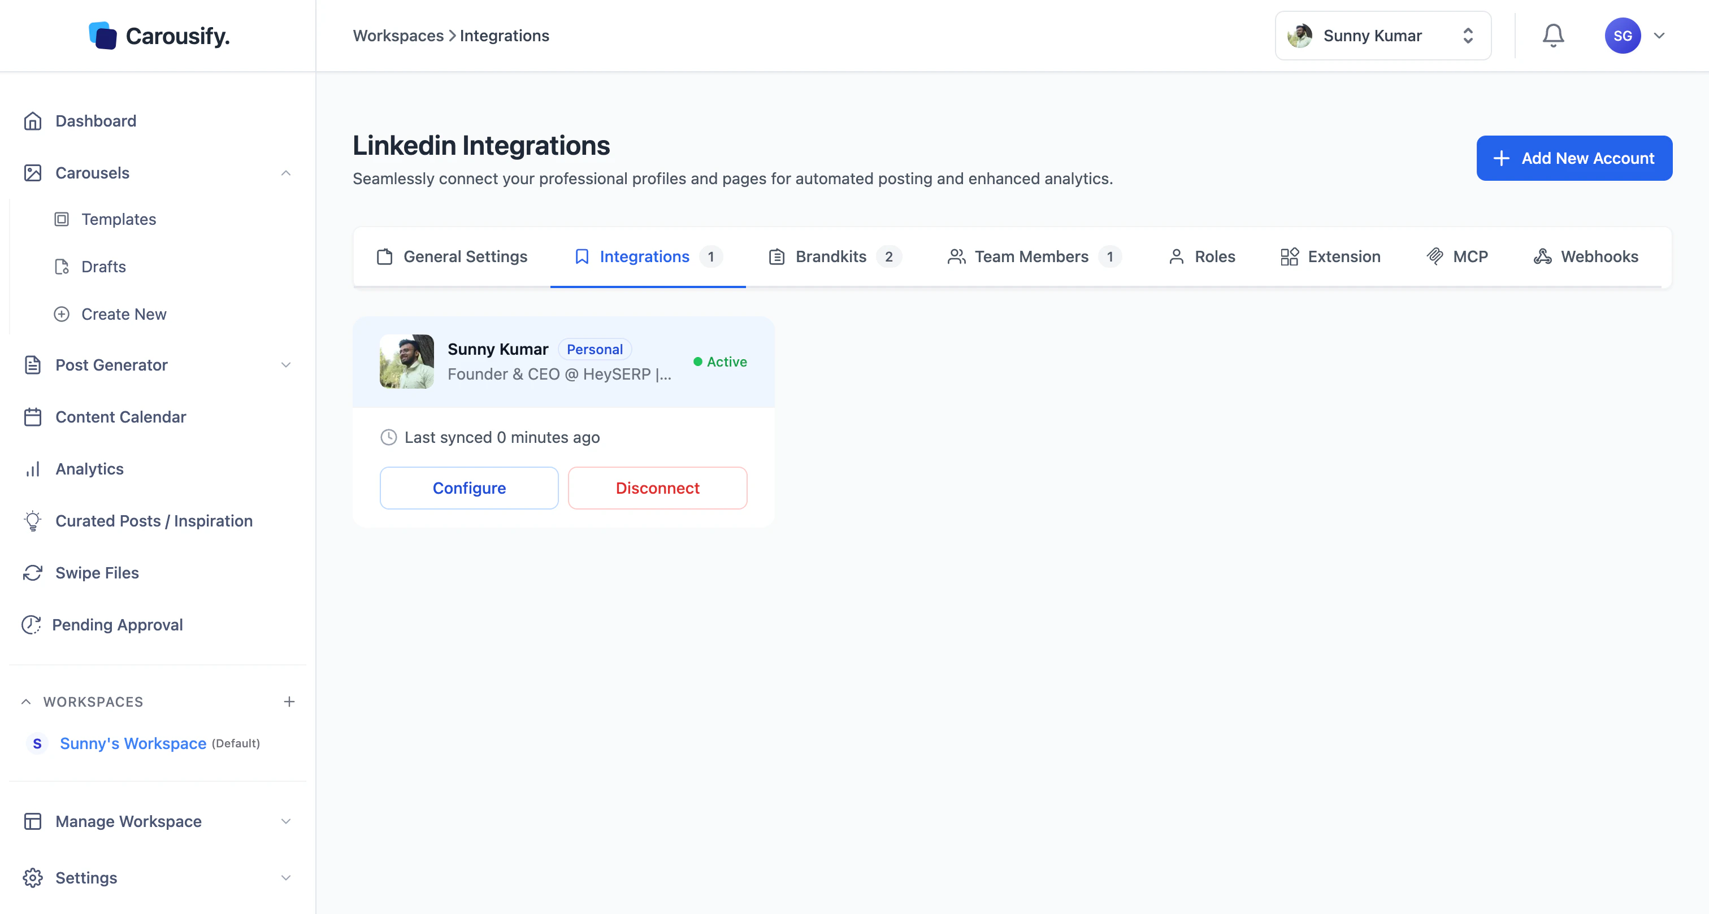This screenshot has width=1709, height=914.
Task: Go to Content Calendar
Action: pos(121,416)
